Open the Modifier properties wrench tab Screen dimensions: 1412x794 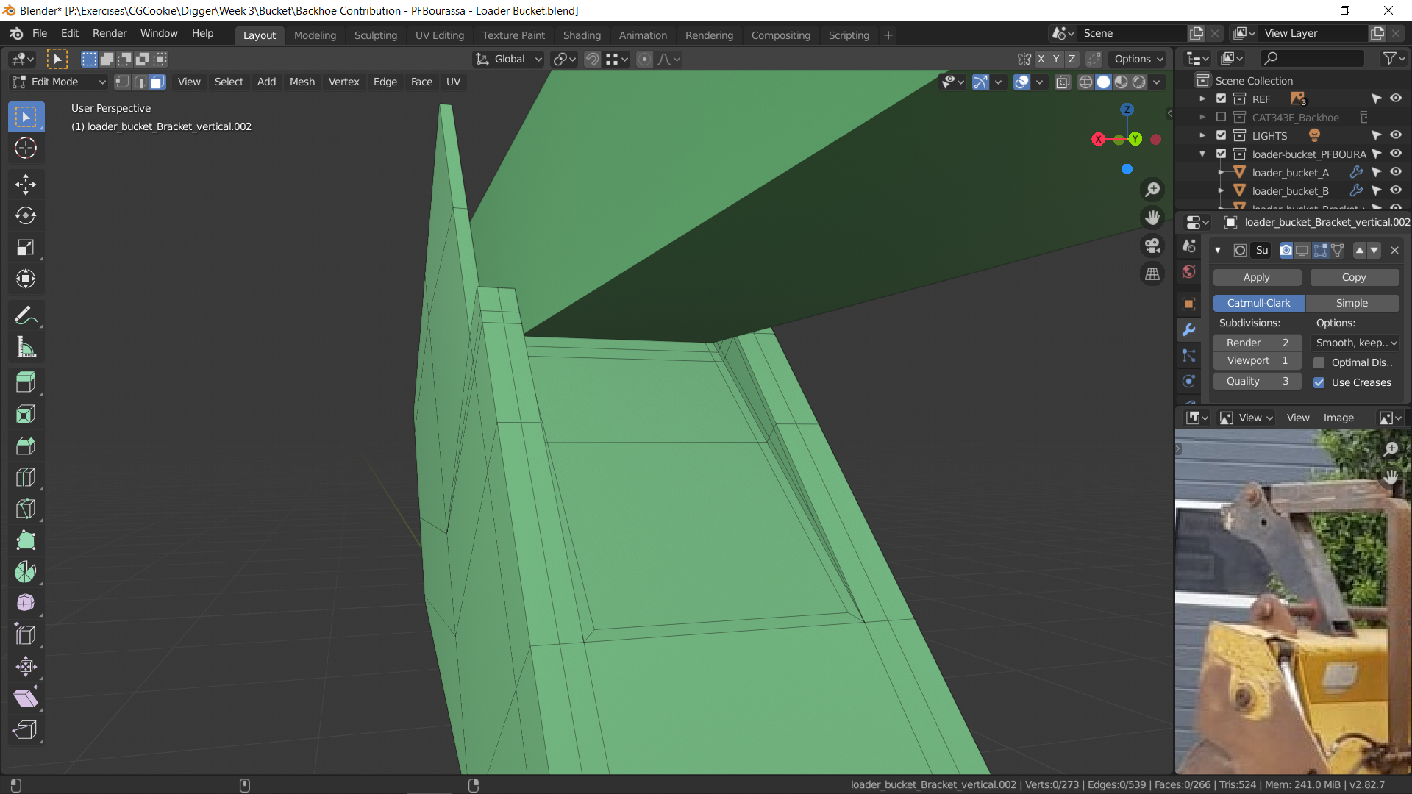[1188, 330]
